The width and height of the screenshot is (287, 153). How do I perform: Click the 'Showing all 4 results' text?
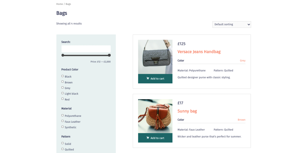tap(69, 23)
